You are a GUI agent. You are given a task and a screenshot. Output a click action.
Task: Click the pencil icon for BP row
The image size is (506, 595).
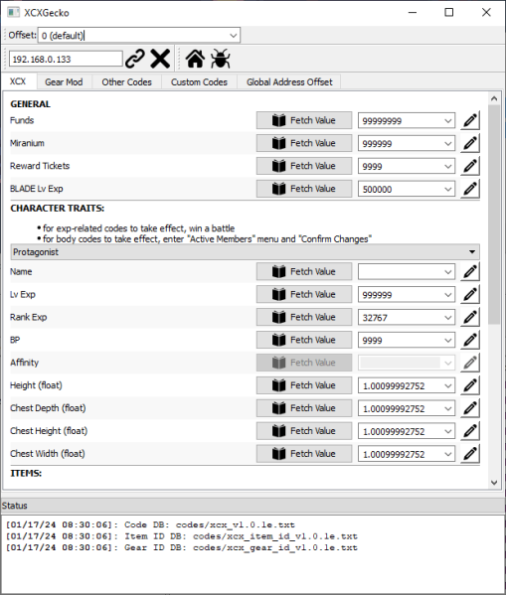[470, 340]
